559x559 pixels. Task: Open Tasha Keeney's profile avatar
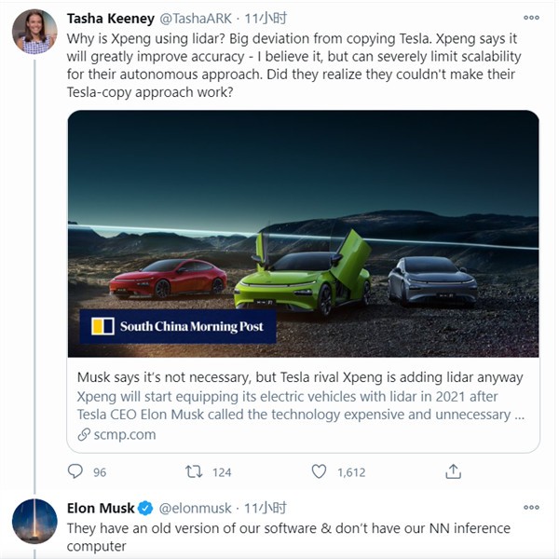click(x=34, y=33)
